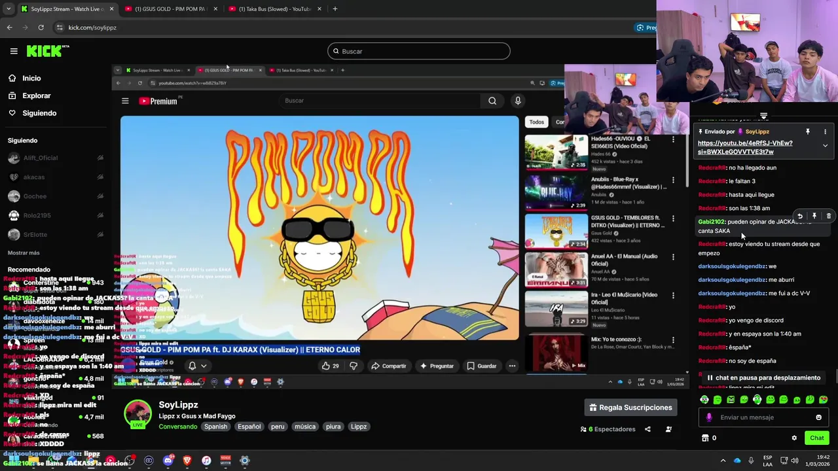Open Alift_Official followed channel
The image size is (838, 471).
tap(41, 158)
